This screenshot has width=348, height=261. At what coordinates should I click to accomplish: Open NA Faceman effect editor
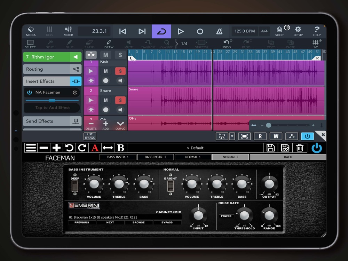(75, 92)
